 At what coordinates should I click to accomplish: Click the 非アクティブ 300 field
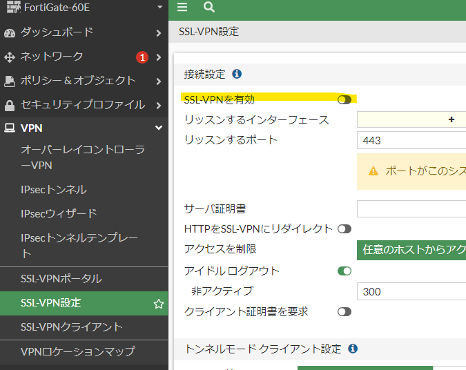(x=411, y=291)
